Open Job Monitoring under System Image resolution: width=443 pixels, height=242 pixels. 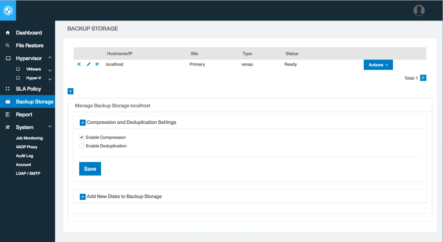pyautogui.click(x=30, y=138)
